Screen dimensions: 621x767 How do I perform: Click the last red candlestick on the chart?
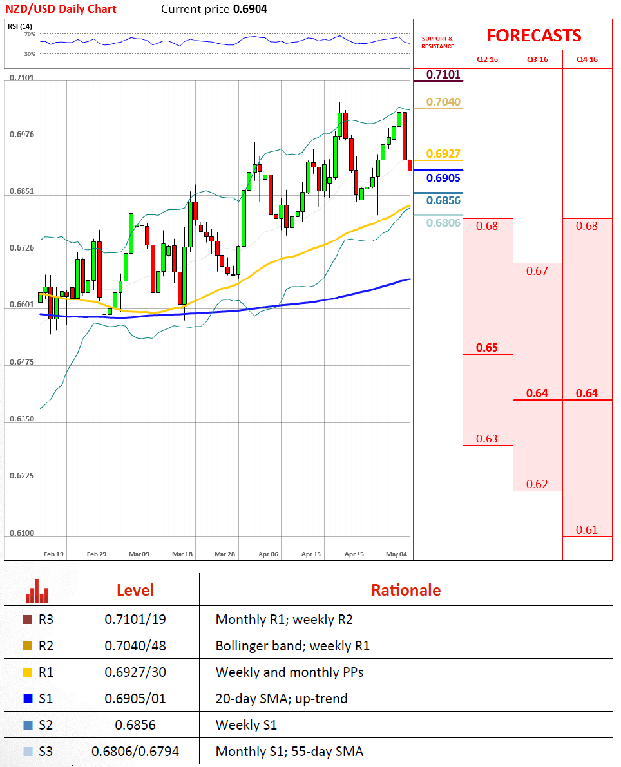click(410, 166)
